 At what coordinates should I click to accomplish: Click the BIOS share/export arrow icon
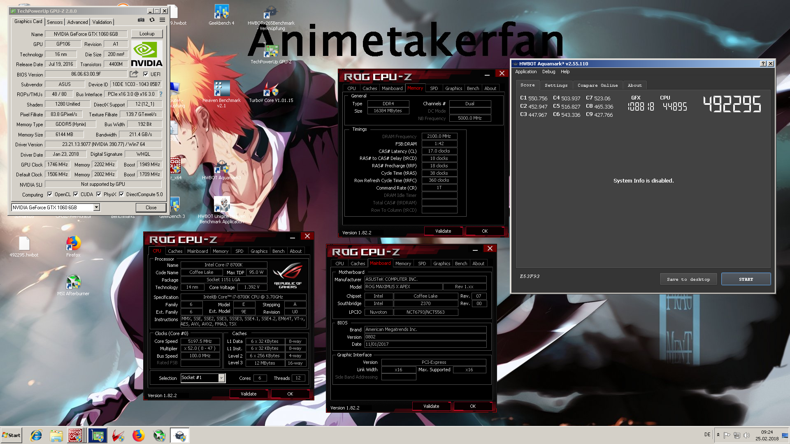click(134, 74)
